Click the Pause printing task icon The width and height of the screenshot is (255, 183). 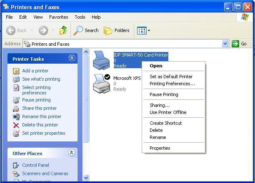pos(16,100)
